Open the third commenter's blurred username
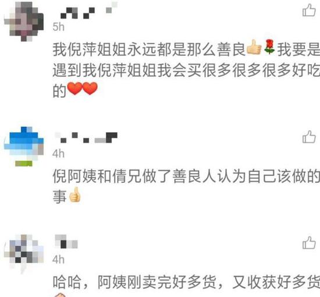Screen dimensions: 320x297 click(66, 242)
